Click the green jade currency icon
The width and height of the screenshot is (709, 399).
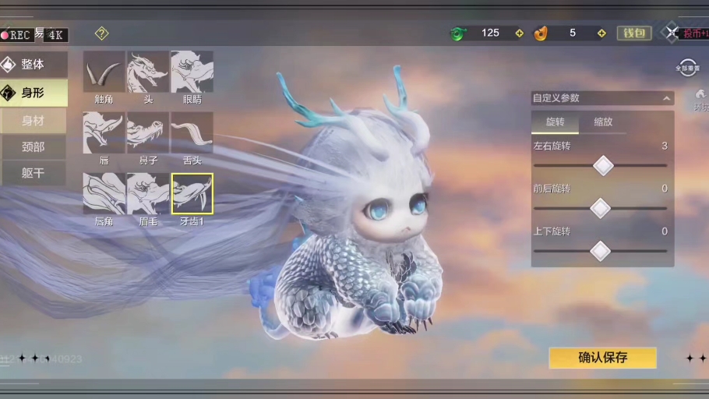coord(458,34)
